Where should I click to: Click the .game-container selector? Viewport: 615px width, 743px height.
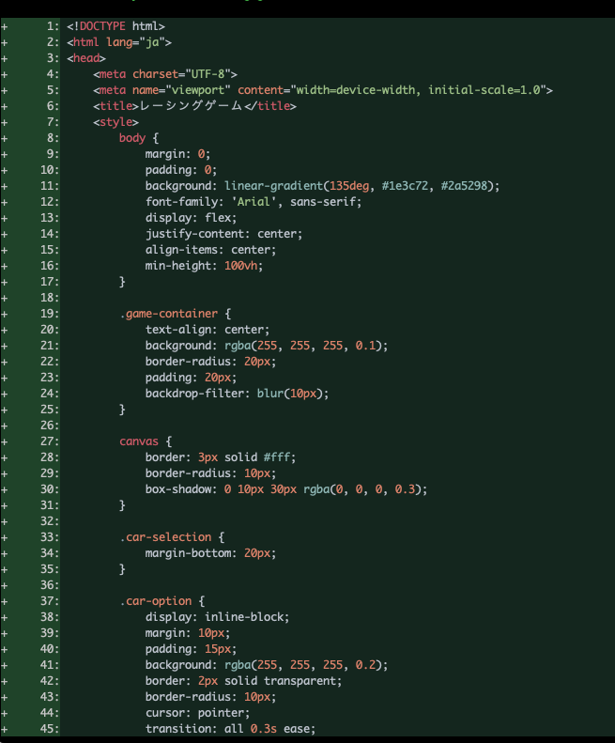coord(169,314)
